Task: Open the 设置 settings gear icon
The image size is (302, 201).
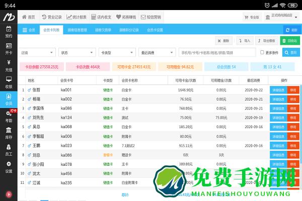Action: click(9, 167)
